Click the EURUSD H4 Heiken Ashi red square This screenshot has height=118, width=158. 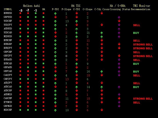pyautogui.click(x=43, y=13)
